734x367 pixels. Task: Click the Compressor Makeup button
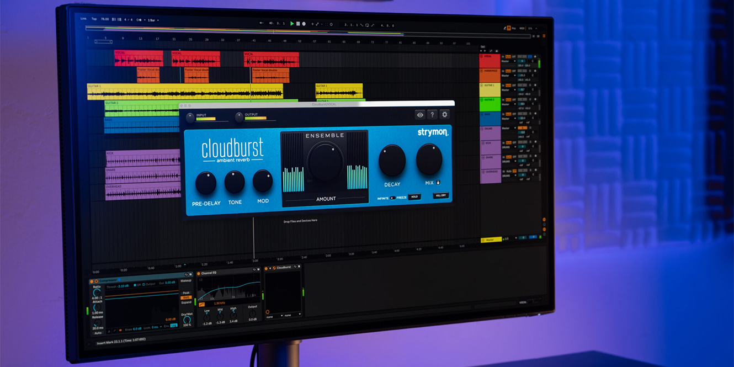click(186, 281)
